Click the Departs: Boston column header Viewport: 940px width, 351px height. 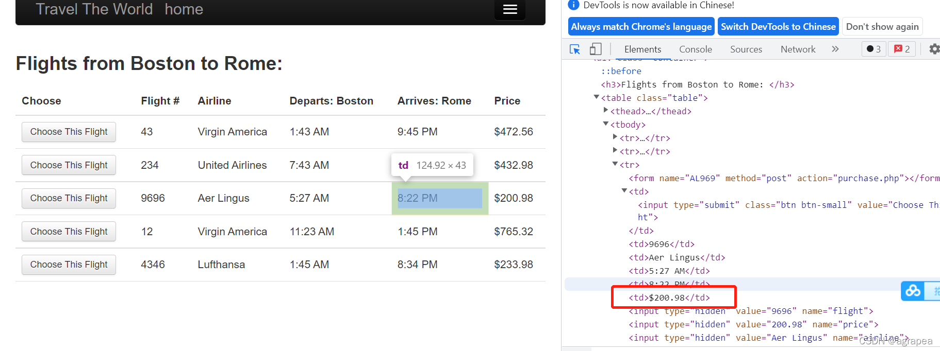click(x=331, y=101)
